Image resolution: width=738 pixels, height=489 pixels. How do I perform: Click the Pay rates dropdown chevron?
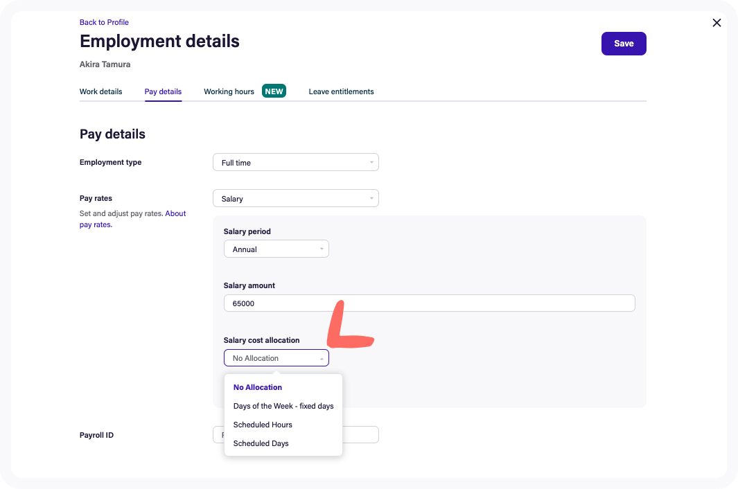click(371, 198)
